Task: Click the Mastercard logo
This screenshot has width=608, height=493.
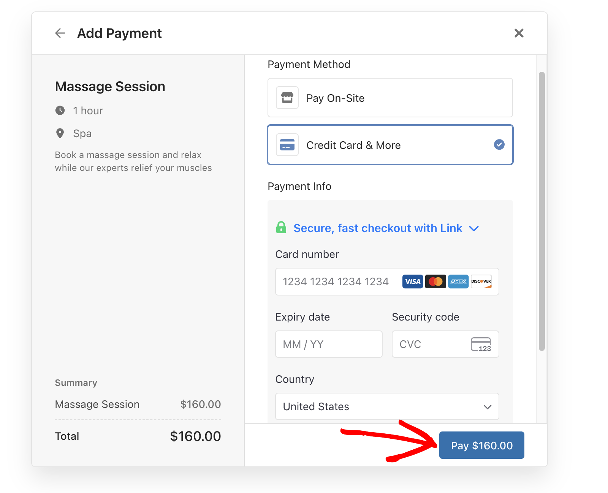Action: coord(435,281)
